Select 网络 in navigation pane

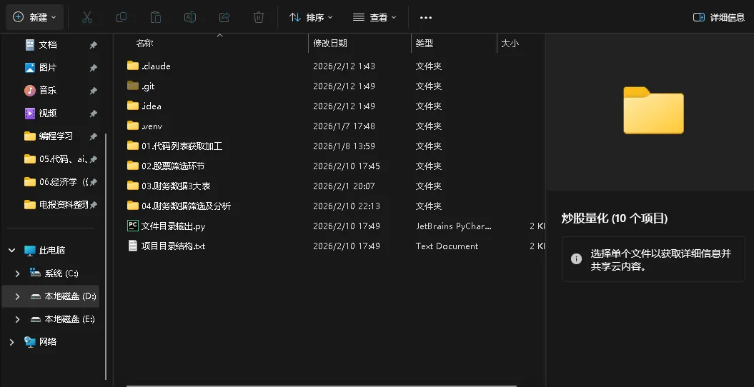tap(48, 342)
